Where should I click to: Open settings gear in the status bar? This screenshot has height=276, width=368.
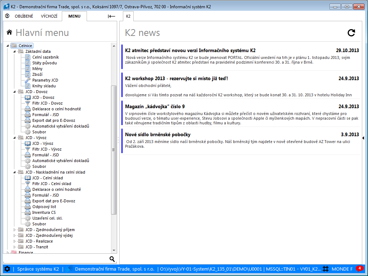7,269
